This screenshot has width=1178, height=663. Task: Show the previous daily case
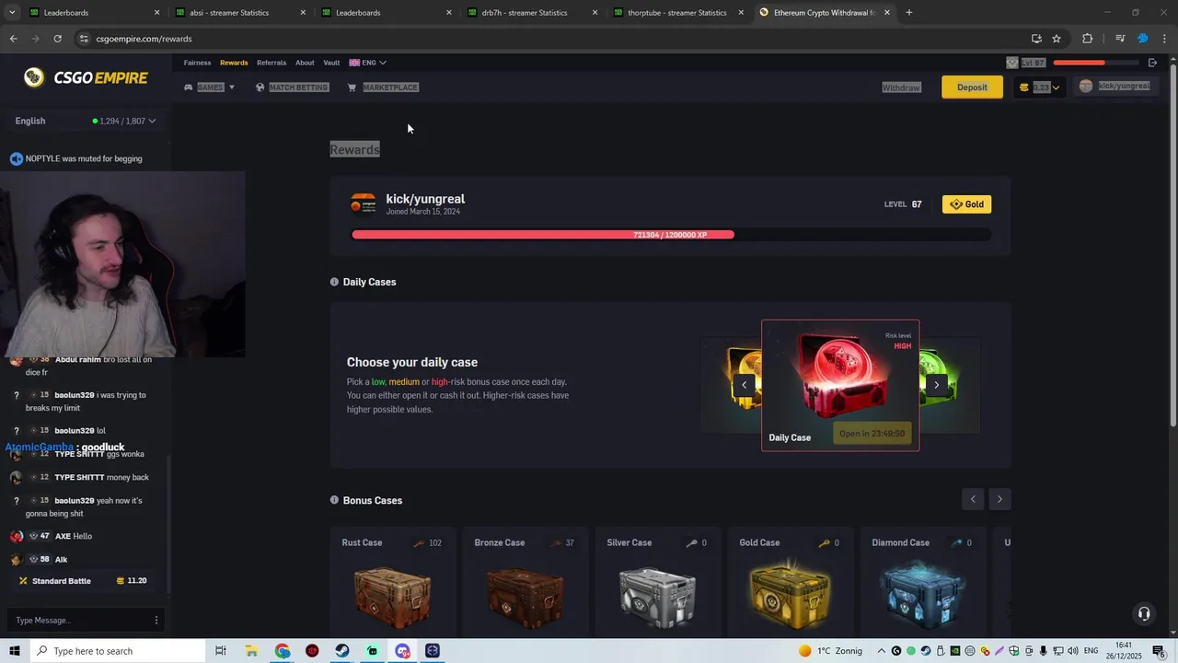(x=744, y=385)
